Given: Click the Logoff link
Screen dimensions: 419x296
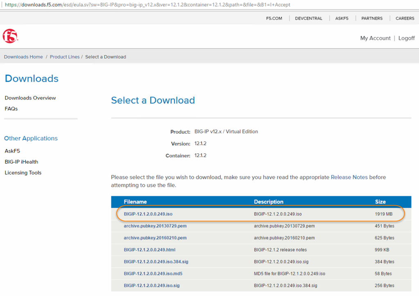Looking at the screenshot, I should [x=406, y=38].
